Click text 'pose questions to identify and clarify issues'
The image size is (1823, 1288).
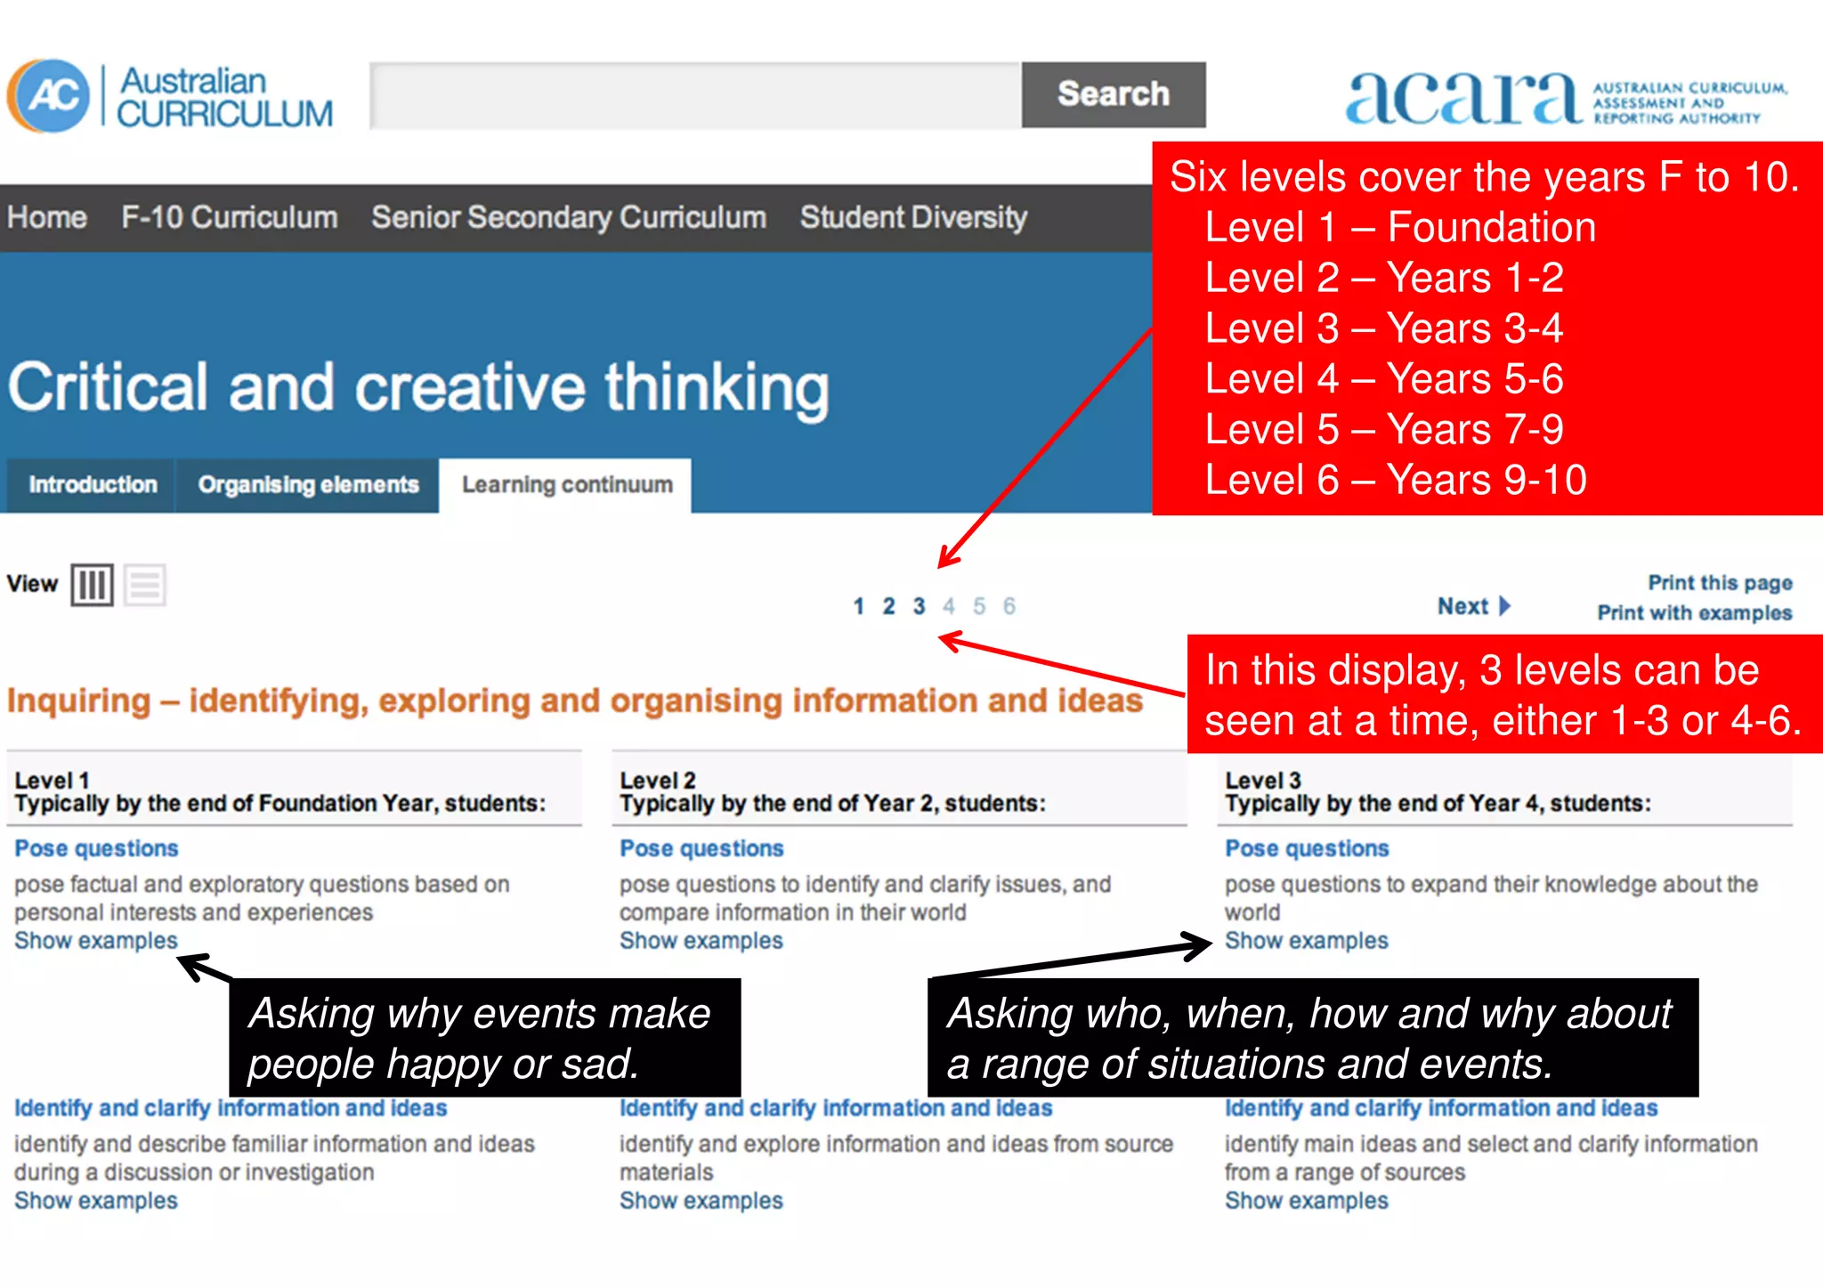(x=842, y=885)
